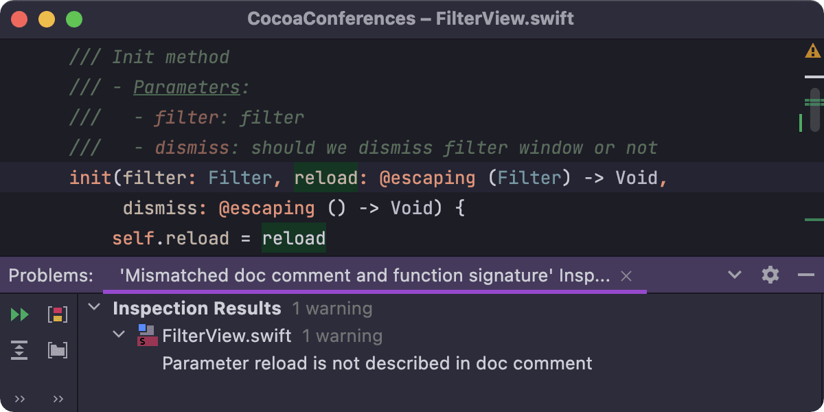Select the FilterView.swift results entry

click(x=227, y=336)
